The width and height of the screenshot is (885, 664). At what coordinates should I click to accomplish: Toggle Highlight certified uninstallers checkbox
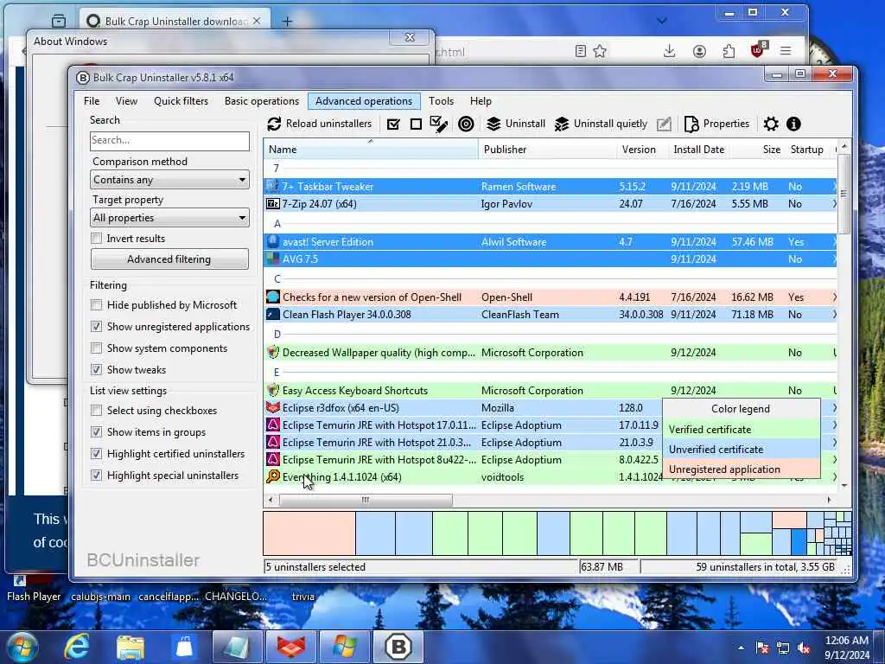(x=97, y=454)
